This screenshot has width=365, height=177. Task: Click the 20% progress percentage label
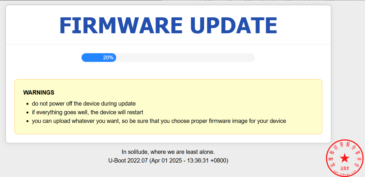(108, 58)
